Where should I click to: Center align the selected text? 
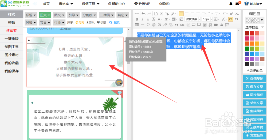[x=187, y=14]
